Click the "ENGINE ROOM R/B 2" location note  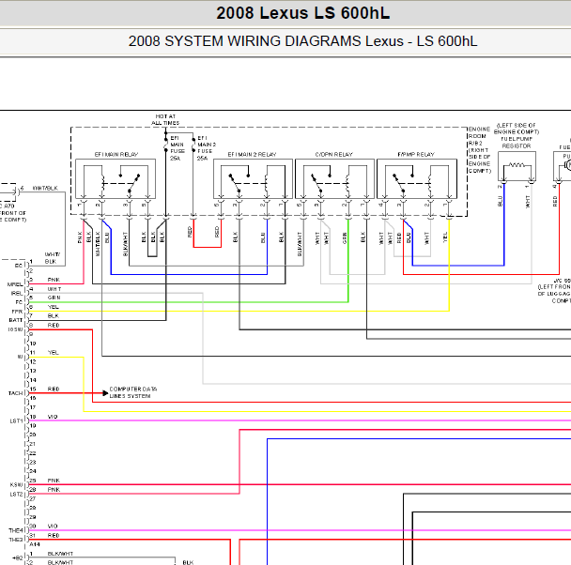[479, 150]
